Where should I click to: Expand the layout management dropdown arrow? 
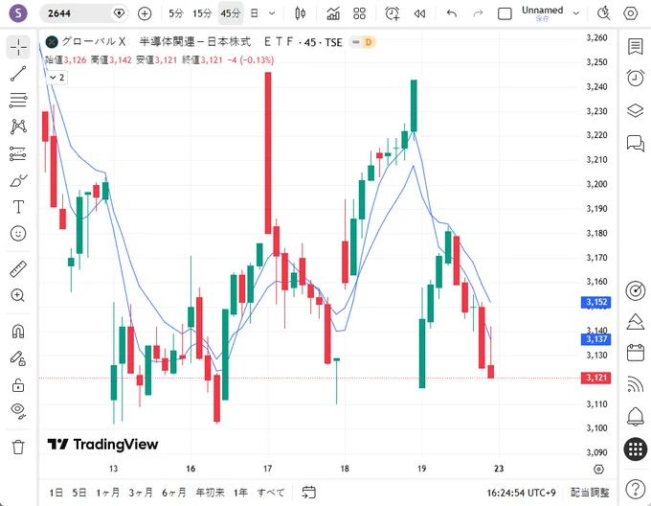click(576, 13)
